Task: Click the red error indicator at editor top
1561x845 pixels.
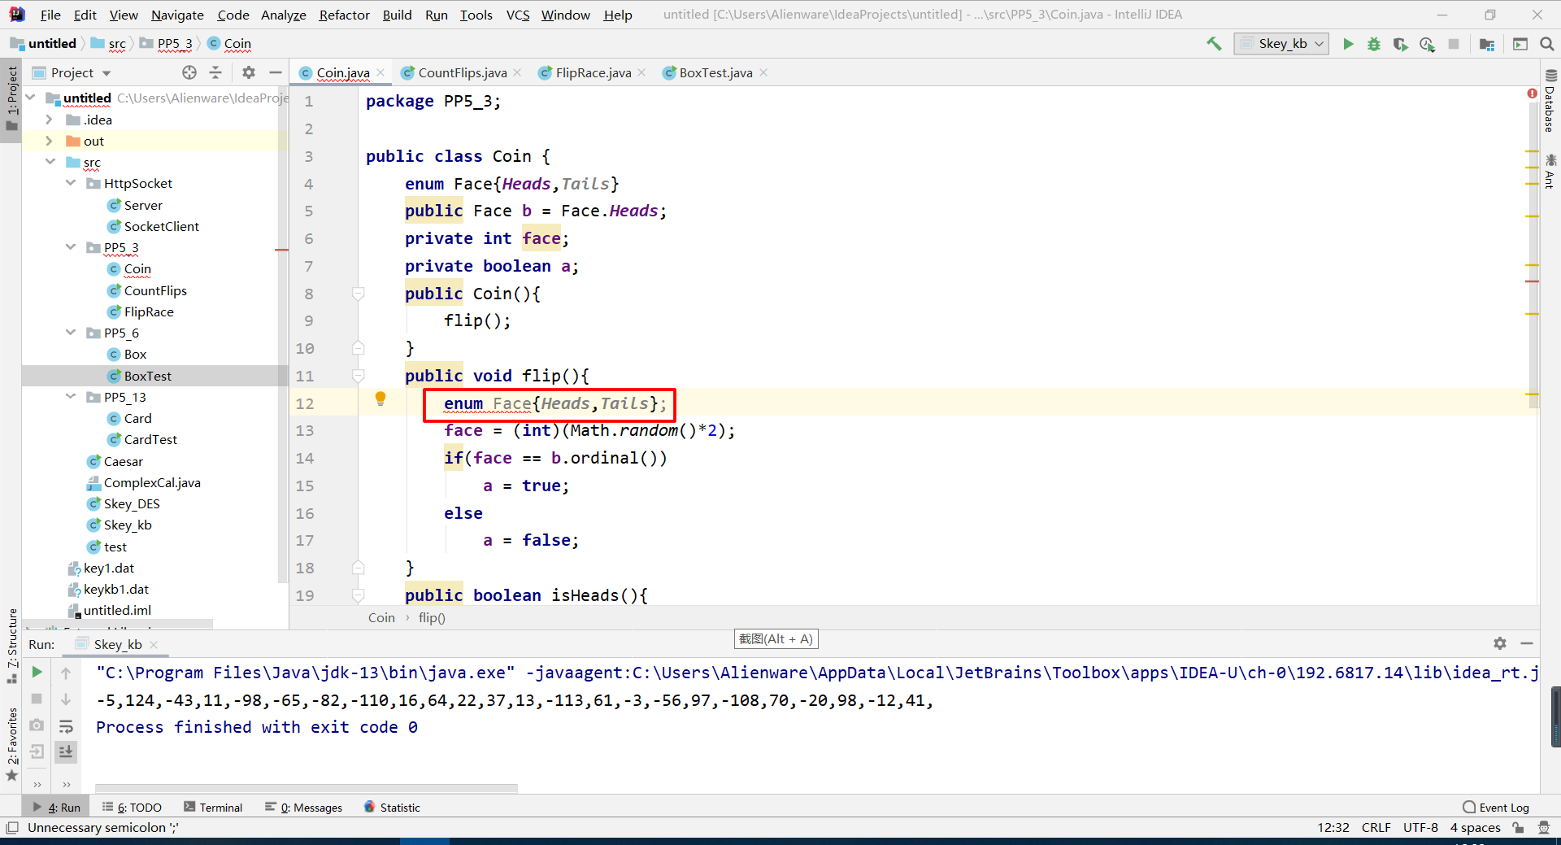Action: (1532, 94)
